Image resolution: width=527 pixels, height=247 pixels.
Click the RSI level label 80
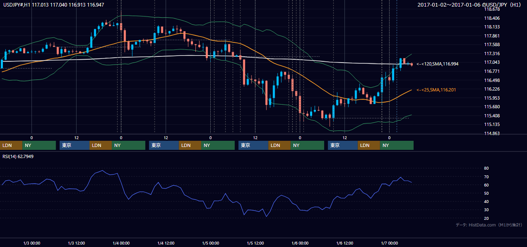[486, 168]
